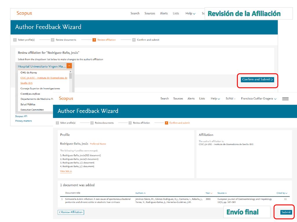Select merged profile Rodríguez-Baño, Jesús (5 document)

coord(79,159)
